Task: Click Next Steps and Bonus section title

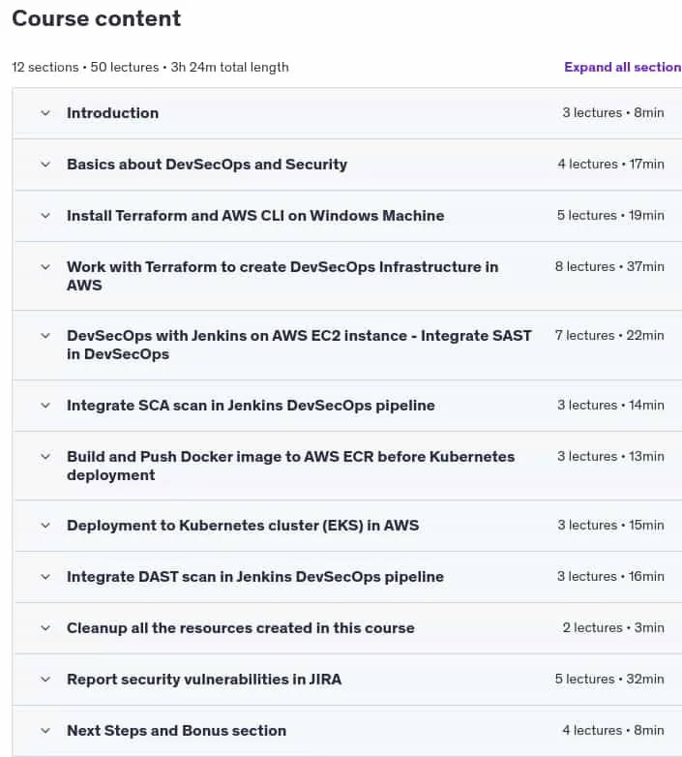Action: tap(176, 731)
